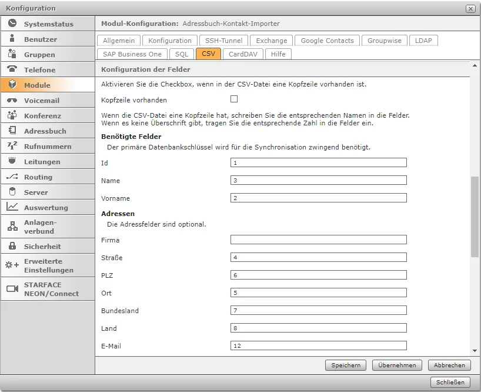This screenshot has height=392, width=481.
Task: Click the Übernehmen button
Action: (x=397, y=365)
